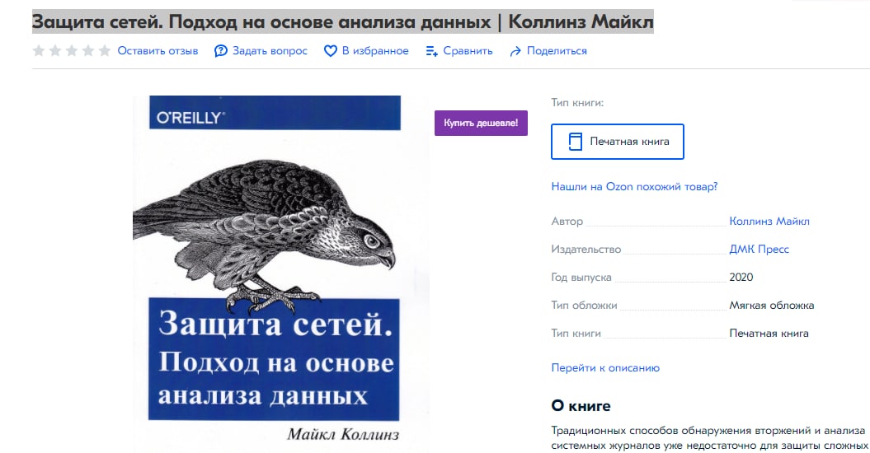Image resolution: width=870 pixels, height=453 pixels.
Task: Click the heart favorites icon
Action: (330, 51)
